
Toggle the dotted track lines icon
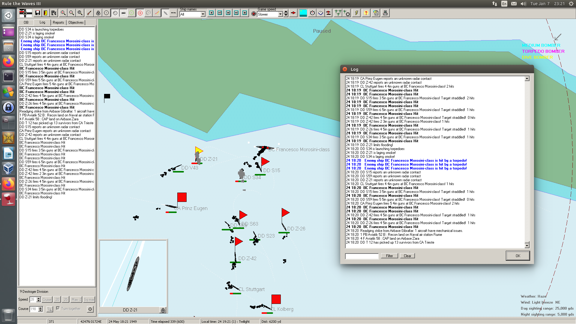(x=174, y=13)
